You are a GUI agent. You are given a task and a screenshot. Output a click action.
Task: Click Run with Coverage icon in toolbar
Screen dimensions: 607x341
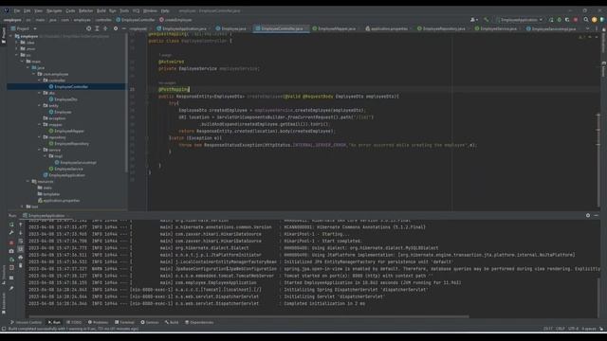(x=567, y=20)
